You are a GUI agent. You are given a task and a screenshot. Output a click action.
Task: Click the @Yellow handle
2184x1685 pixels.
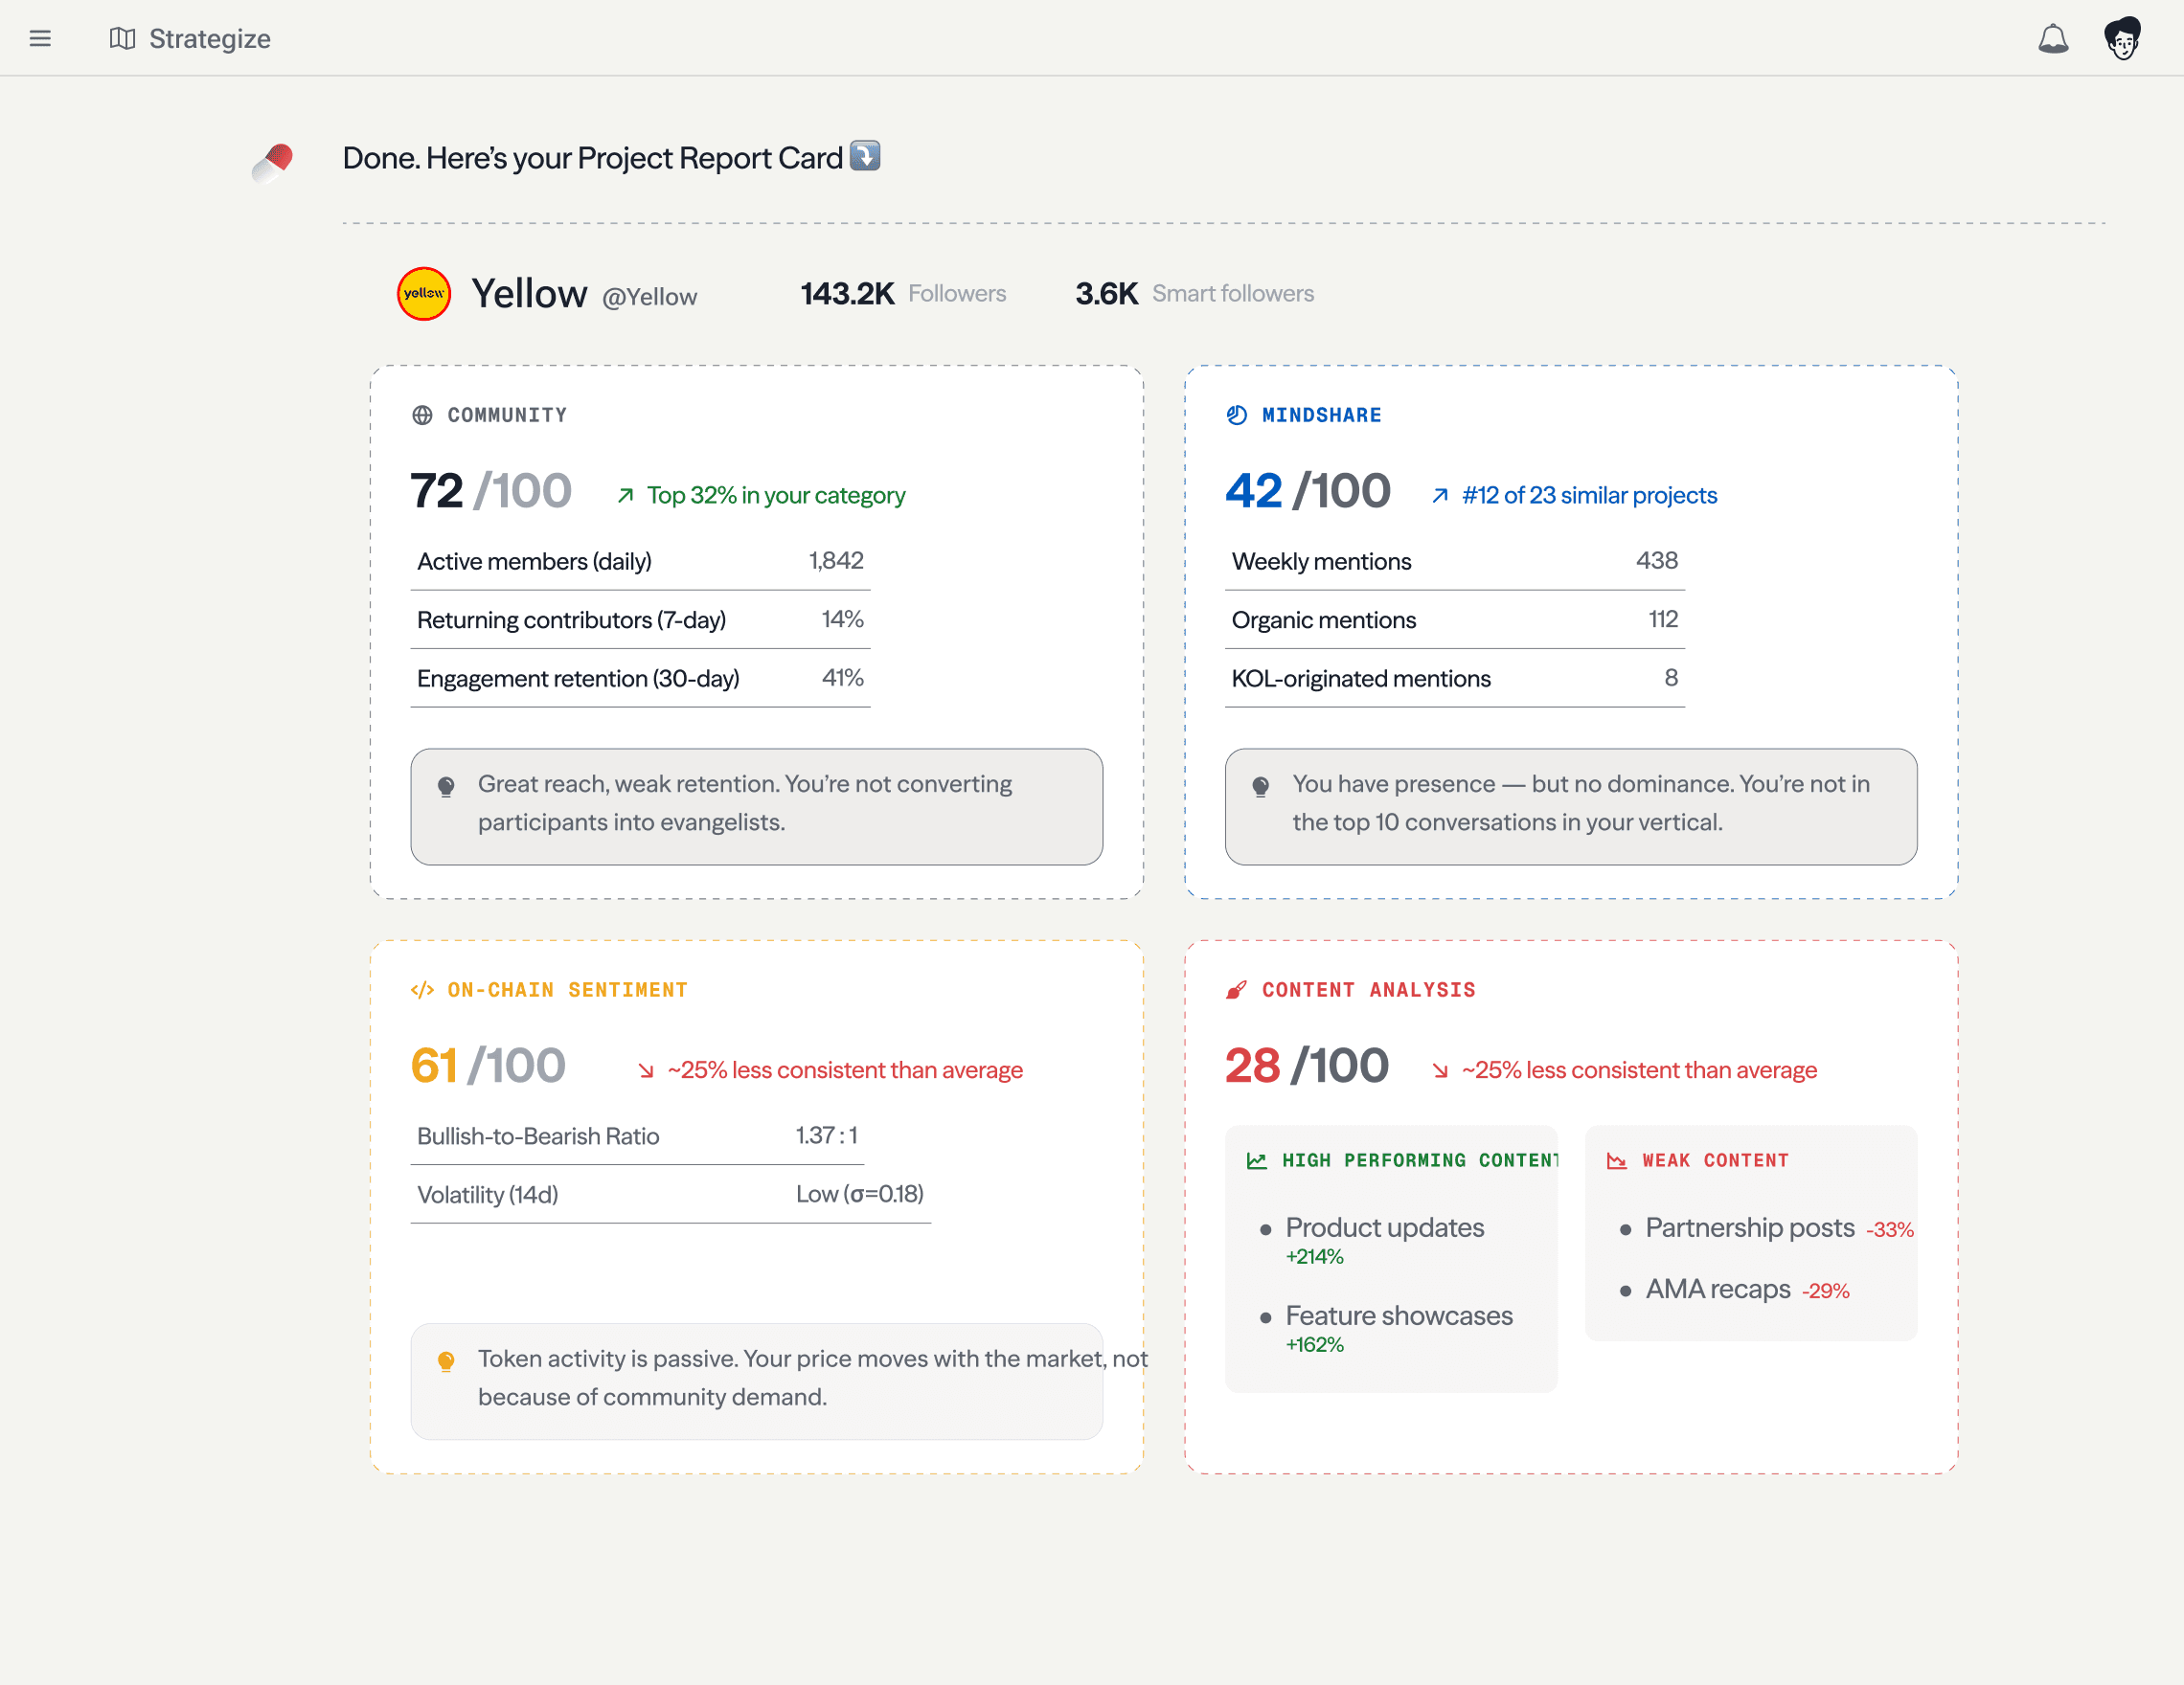pyautogui.click(x=649, y=297)
